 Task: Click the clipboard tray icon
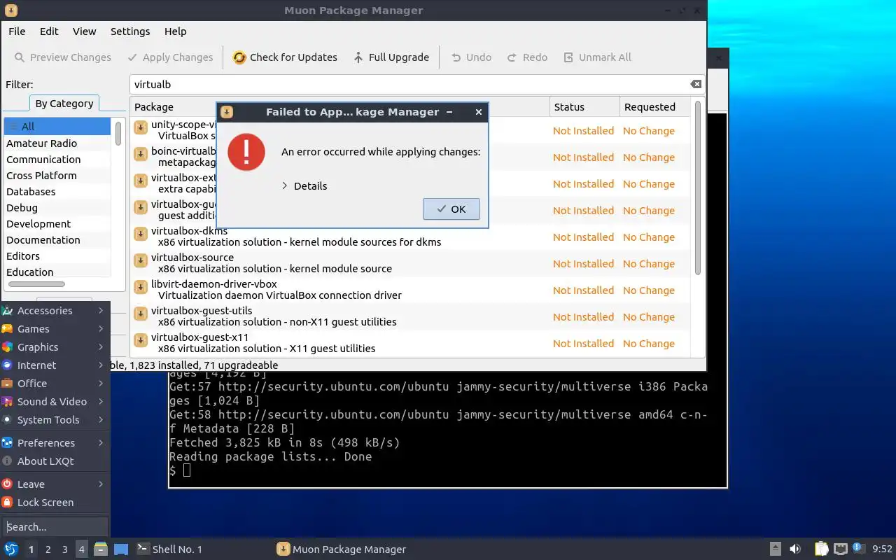821,549
